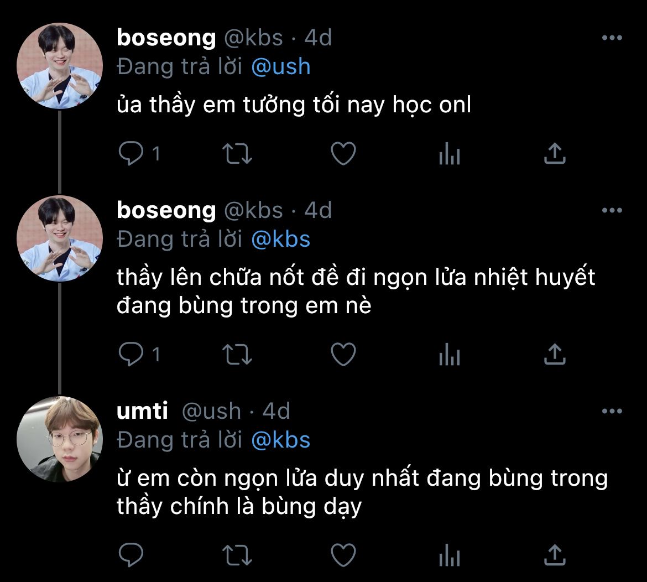Open more options on umti's tweet
This screenshot has height=582, width=647.
612,411
